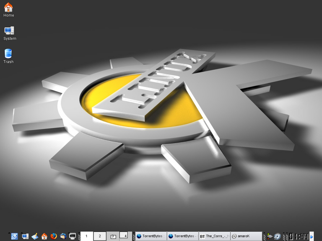Switch to virtual desktop 1
The image size is (322, 241).
pyautogui.click(x=86, y=236)
